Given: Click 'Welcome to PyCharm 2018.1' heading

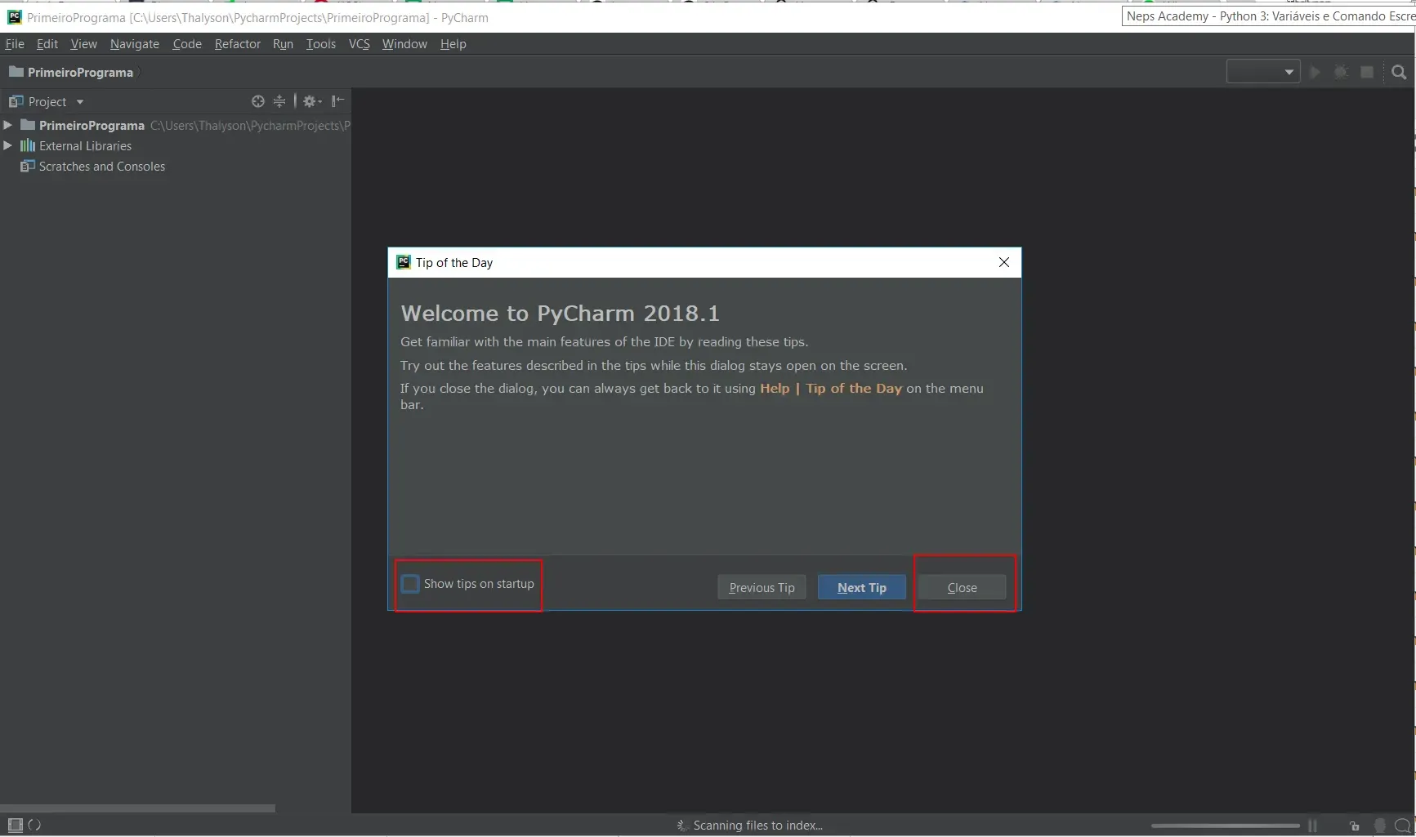Looking at the screenshot, I should tap(561, 314).
